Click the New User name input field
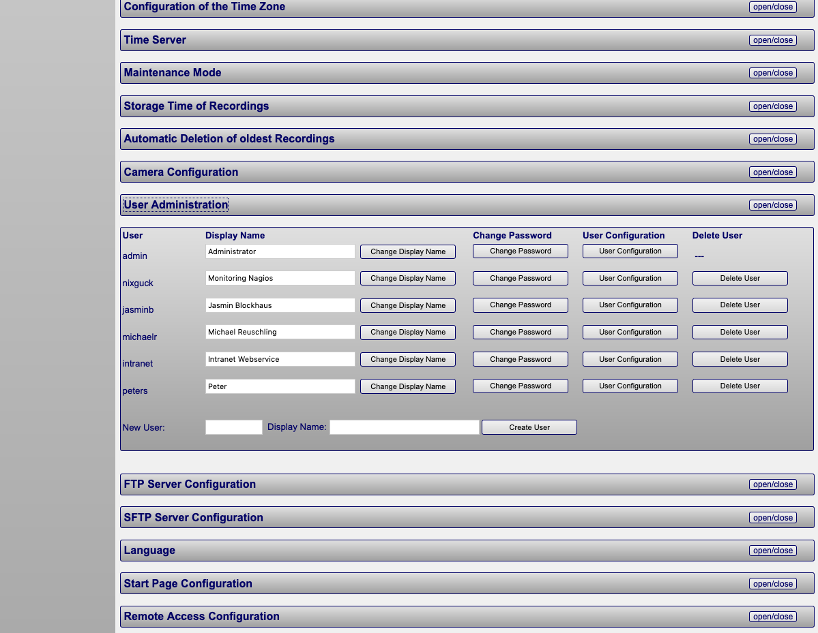818x633 pixels. pyautogui.click(x=234, y=427)
